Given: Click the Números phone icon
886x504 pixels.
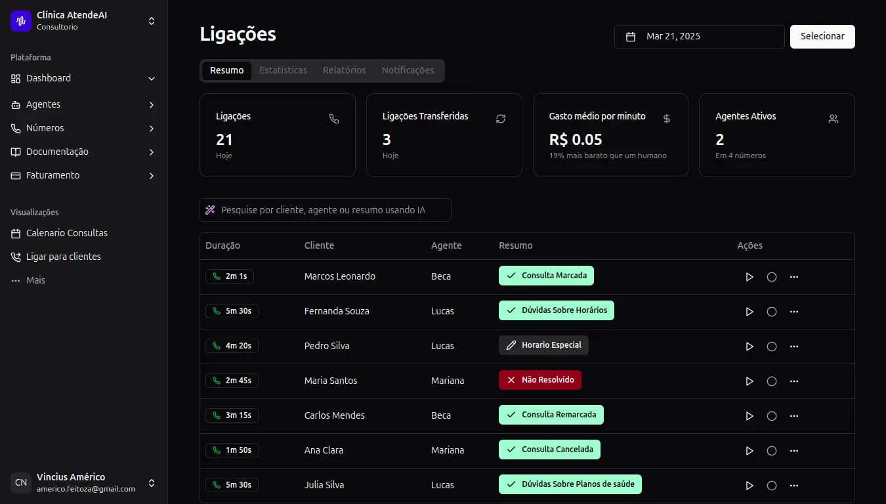Looking at the screenshot, I should pyautogui.click(x=14, y=128).
